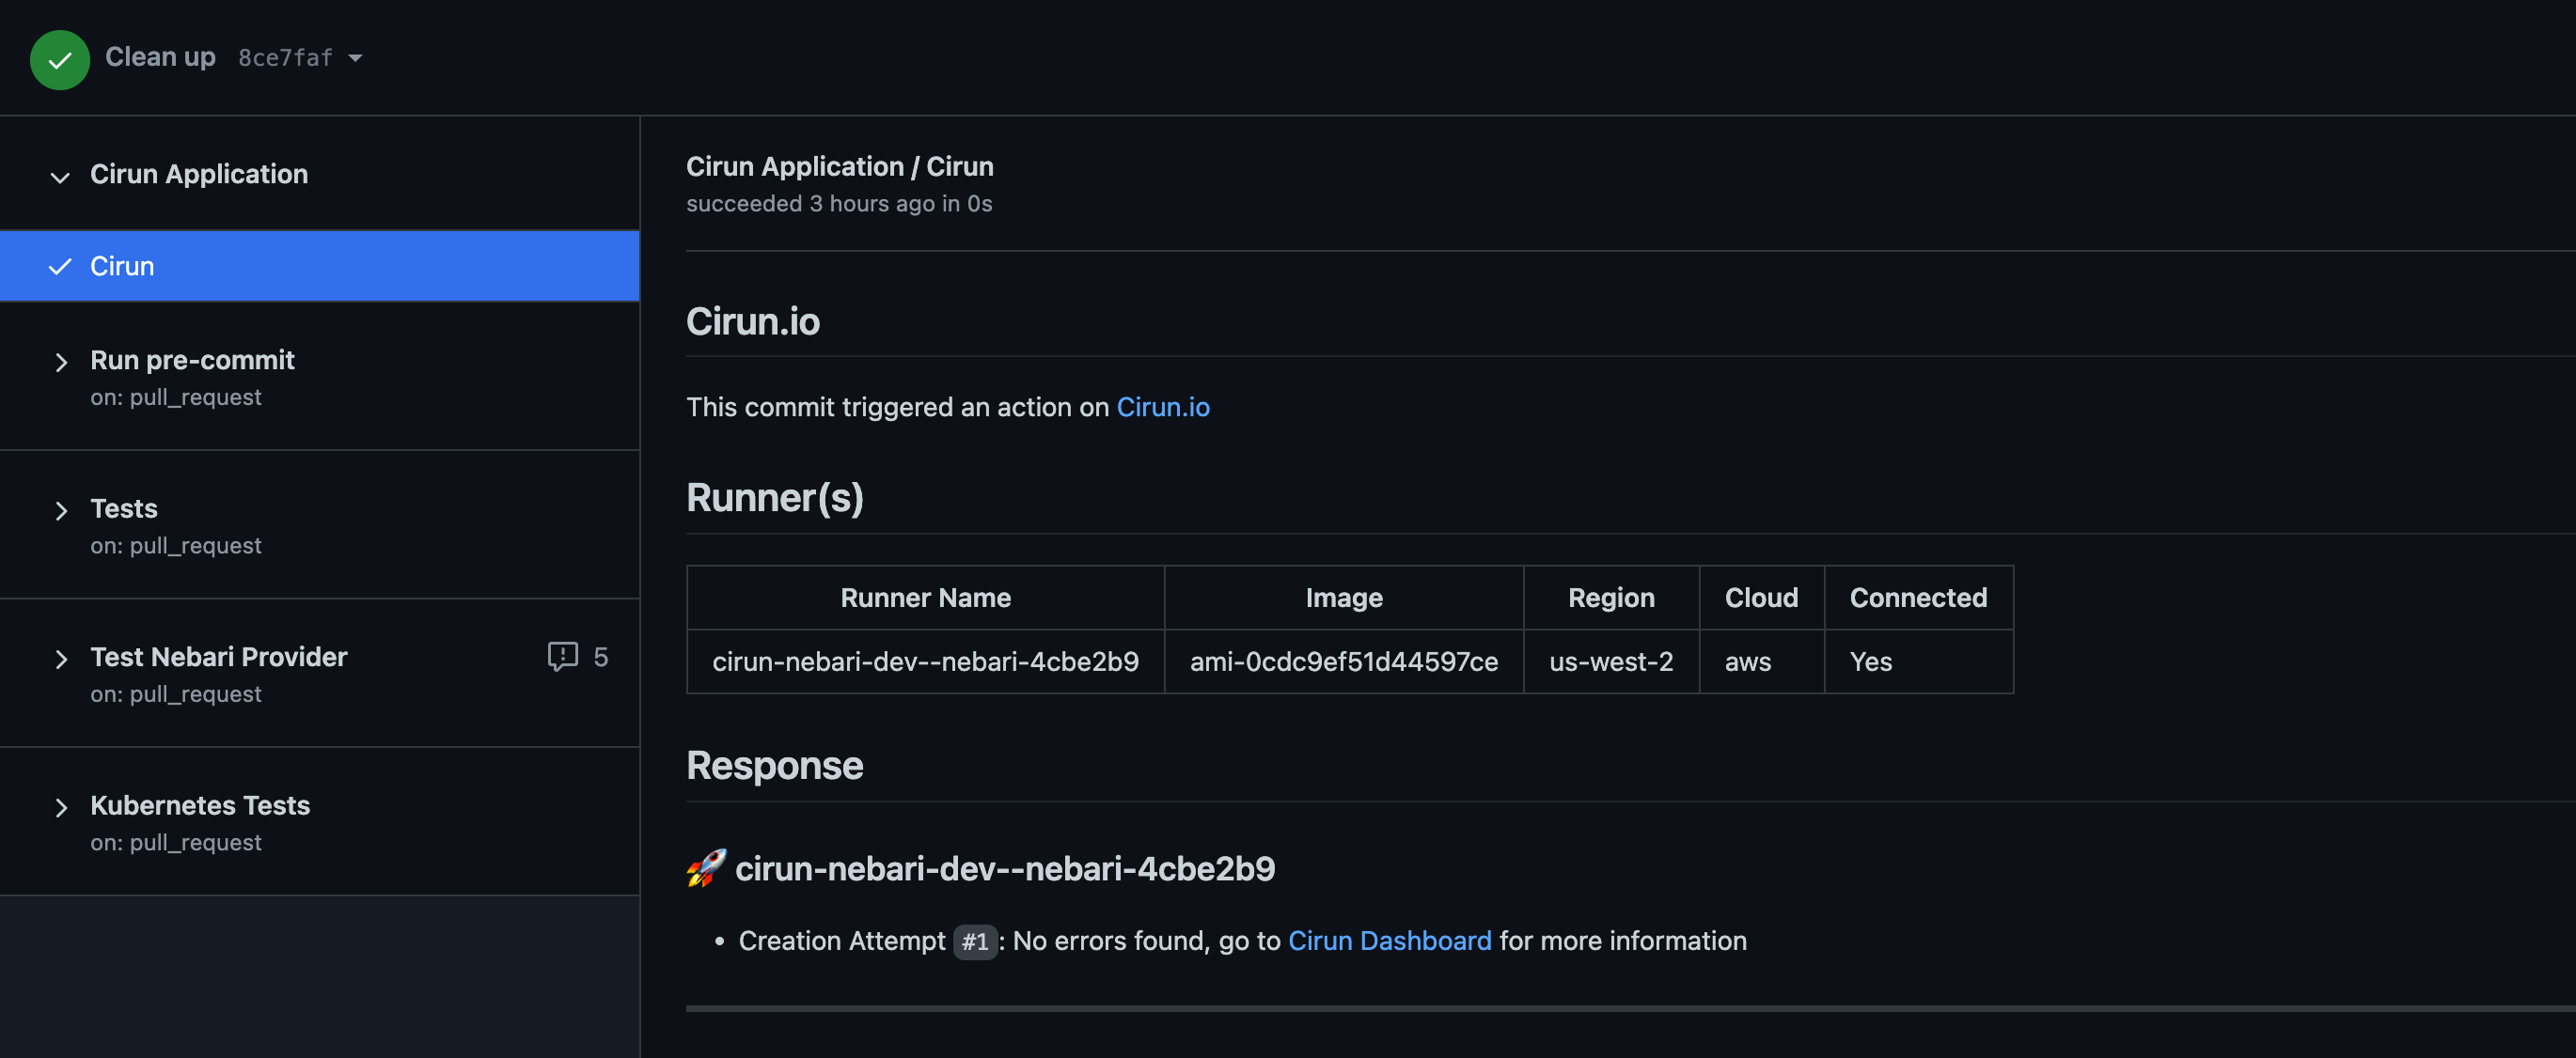Click the rocket emoji icon
2576x1058 pixels.
pyautogui.click(x=706, y=868)
